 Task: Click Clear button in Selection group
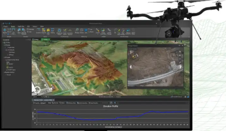tap(29, 32)
